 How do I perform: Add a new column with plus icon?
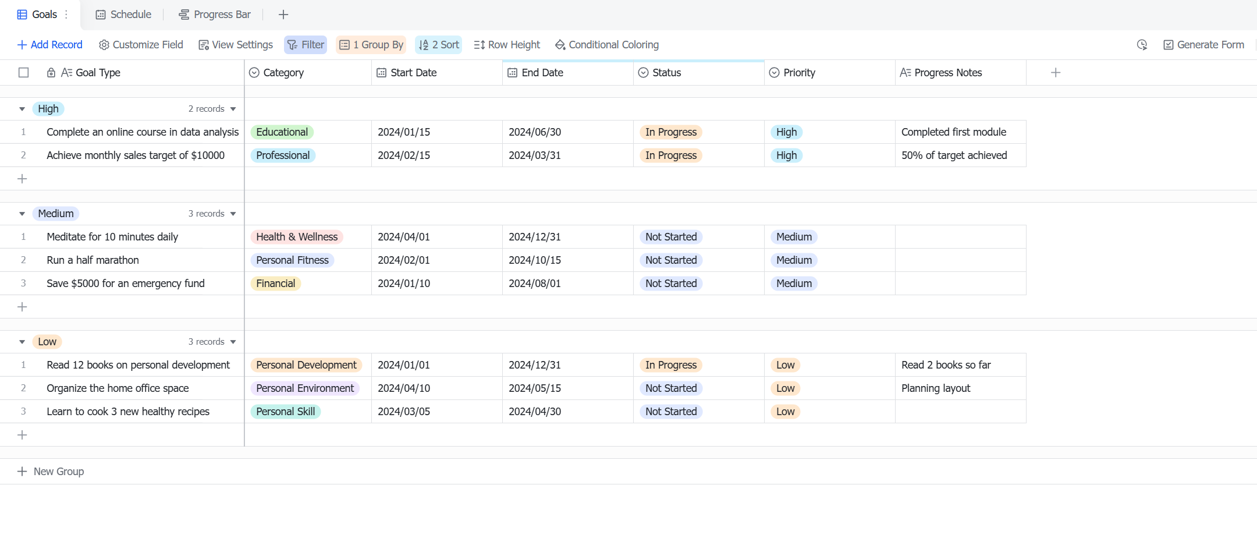coord(1056,73)
